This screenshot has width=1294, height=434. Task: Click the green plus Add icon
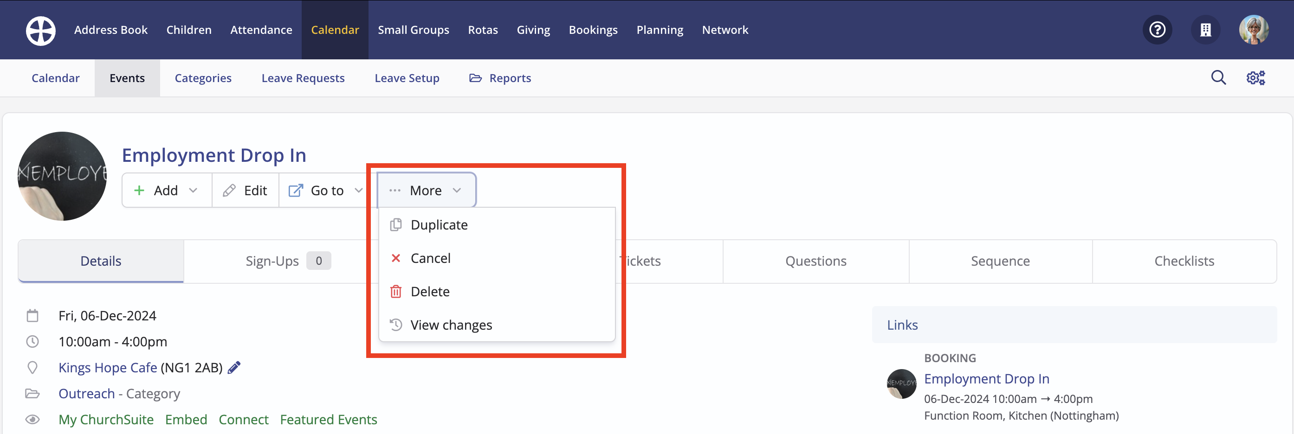[x=139, y=191]
